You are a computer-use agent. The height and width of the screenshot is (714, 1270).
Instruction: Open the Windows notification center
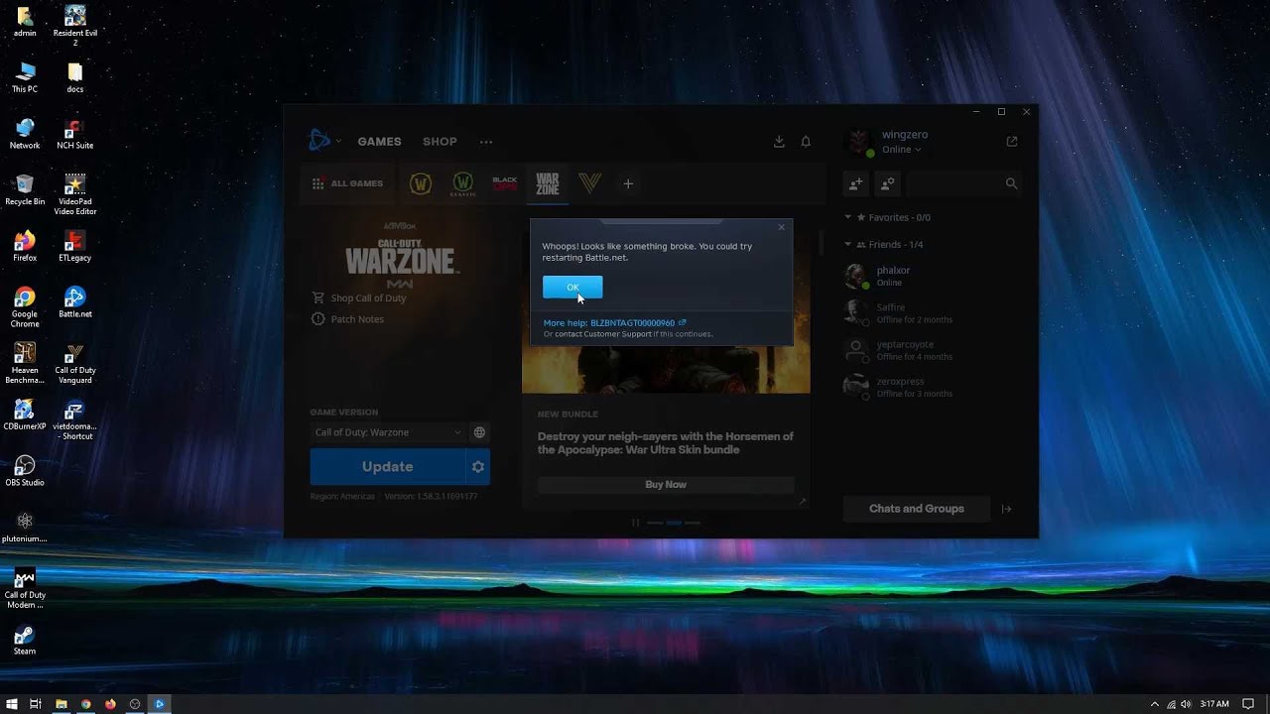tap(1248, 704)
